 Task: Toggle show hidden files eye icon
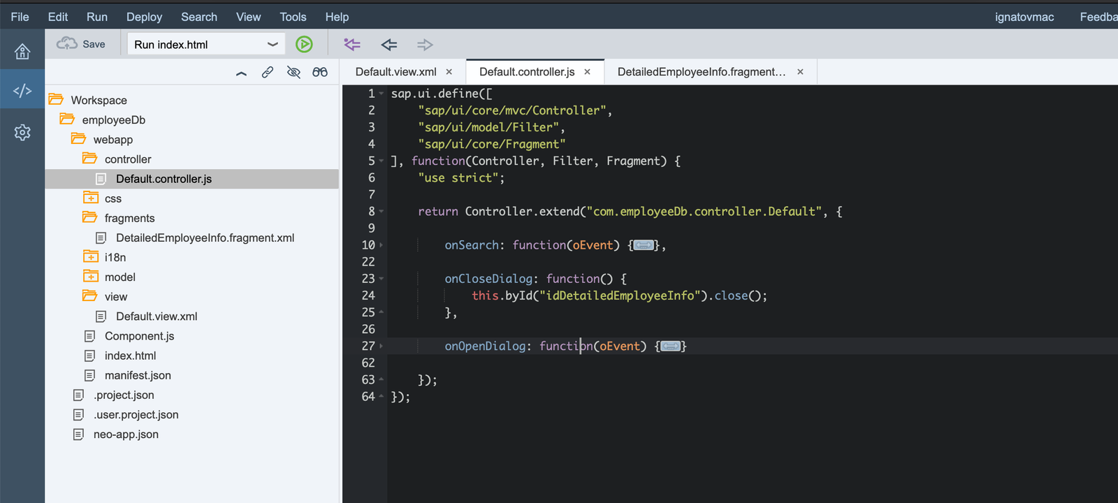pos(294,72)
